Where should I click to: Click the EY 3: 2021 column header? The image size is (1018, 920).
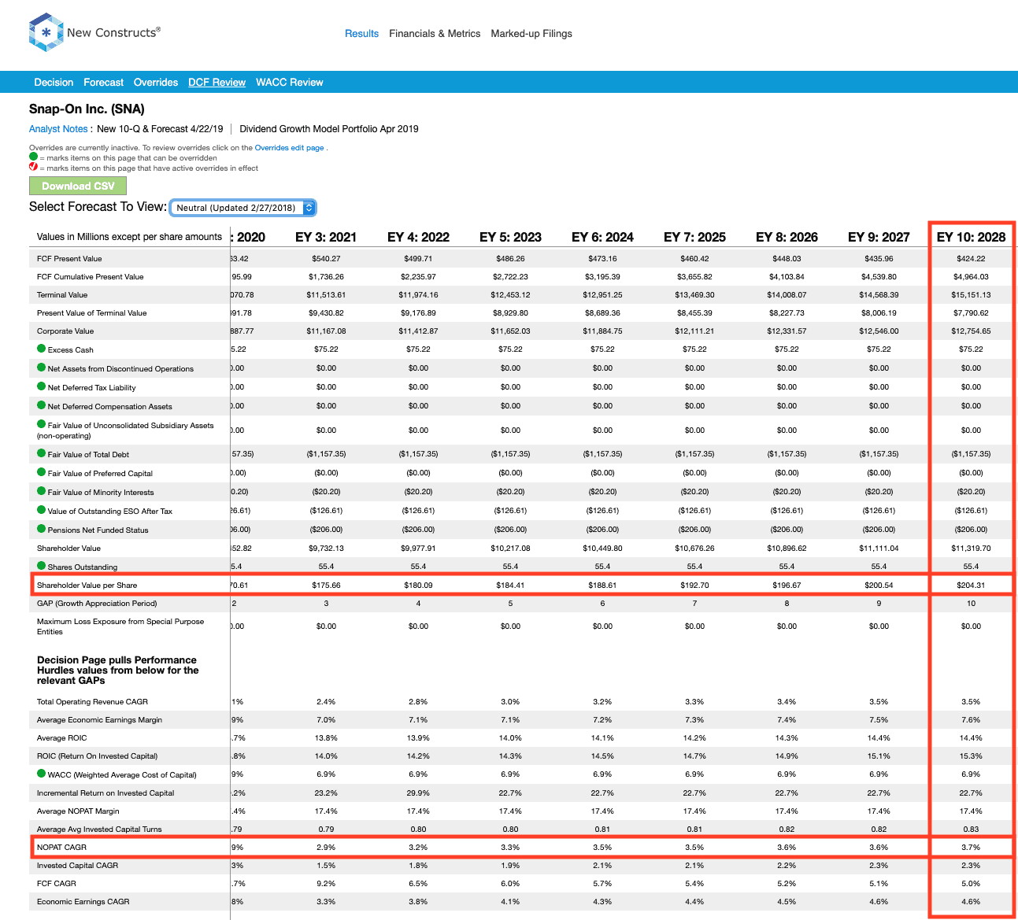pyautogui.click(x=326, y=237)
